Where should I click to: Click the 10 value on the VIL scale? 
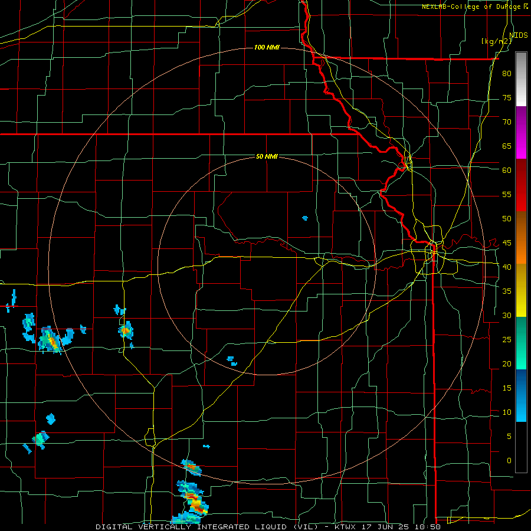507,412
